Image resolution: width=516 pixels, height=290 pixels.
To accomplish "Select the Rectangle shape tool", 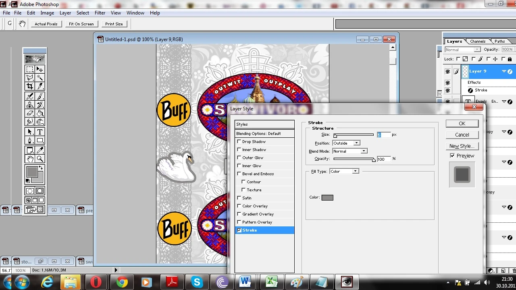I will pyautogui.click(x=40, y=140).
